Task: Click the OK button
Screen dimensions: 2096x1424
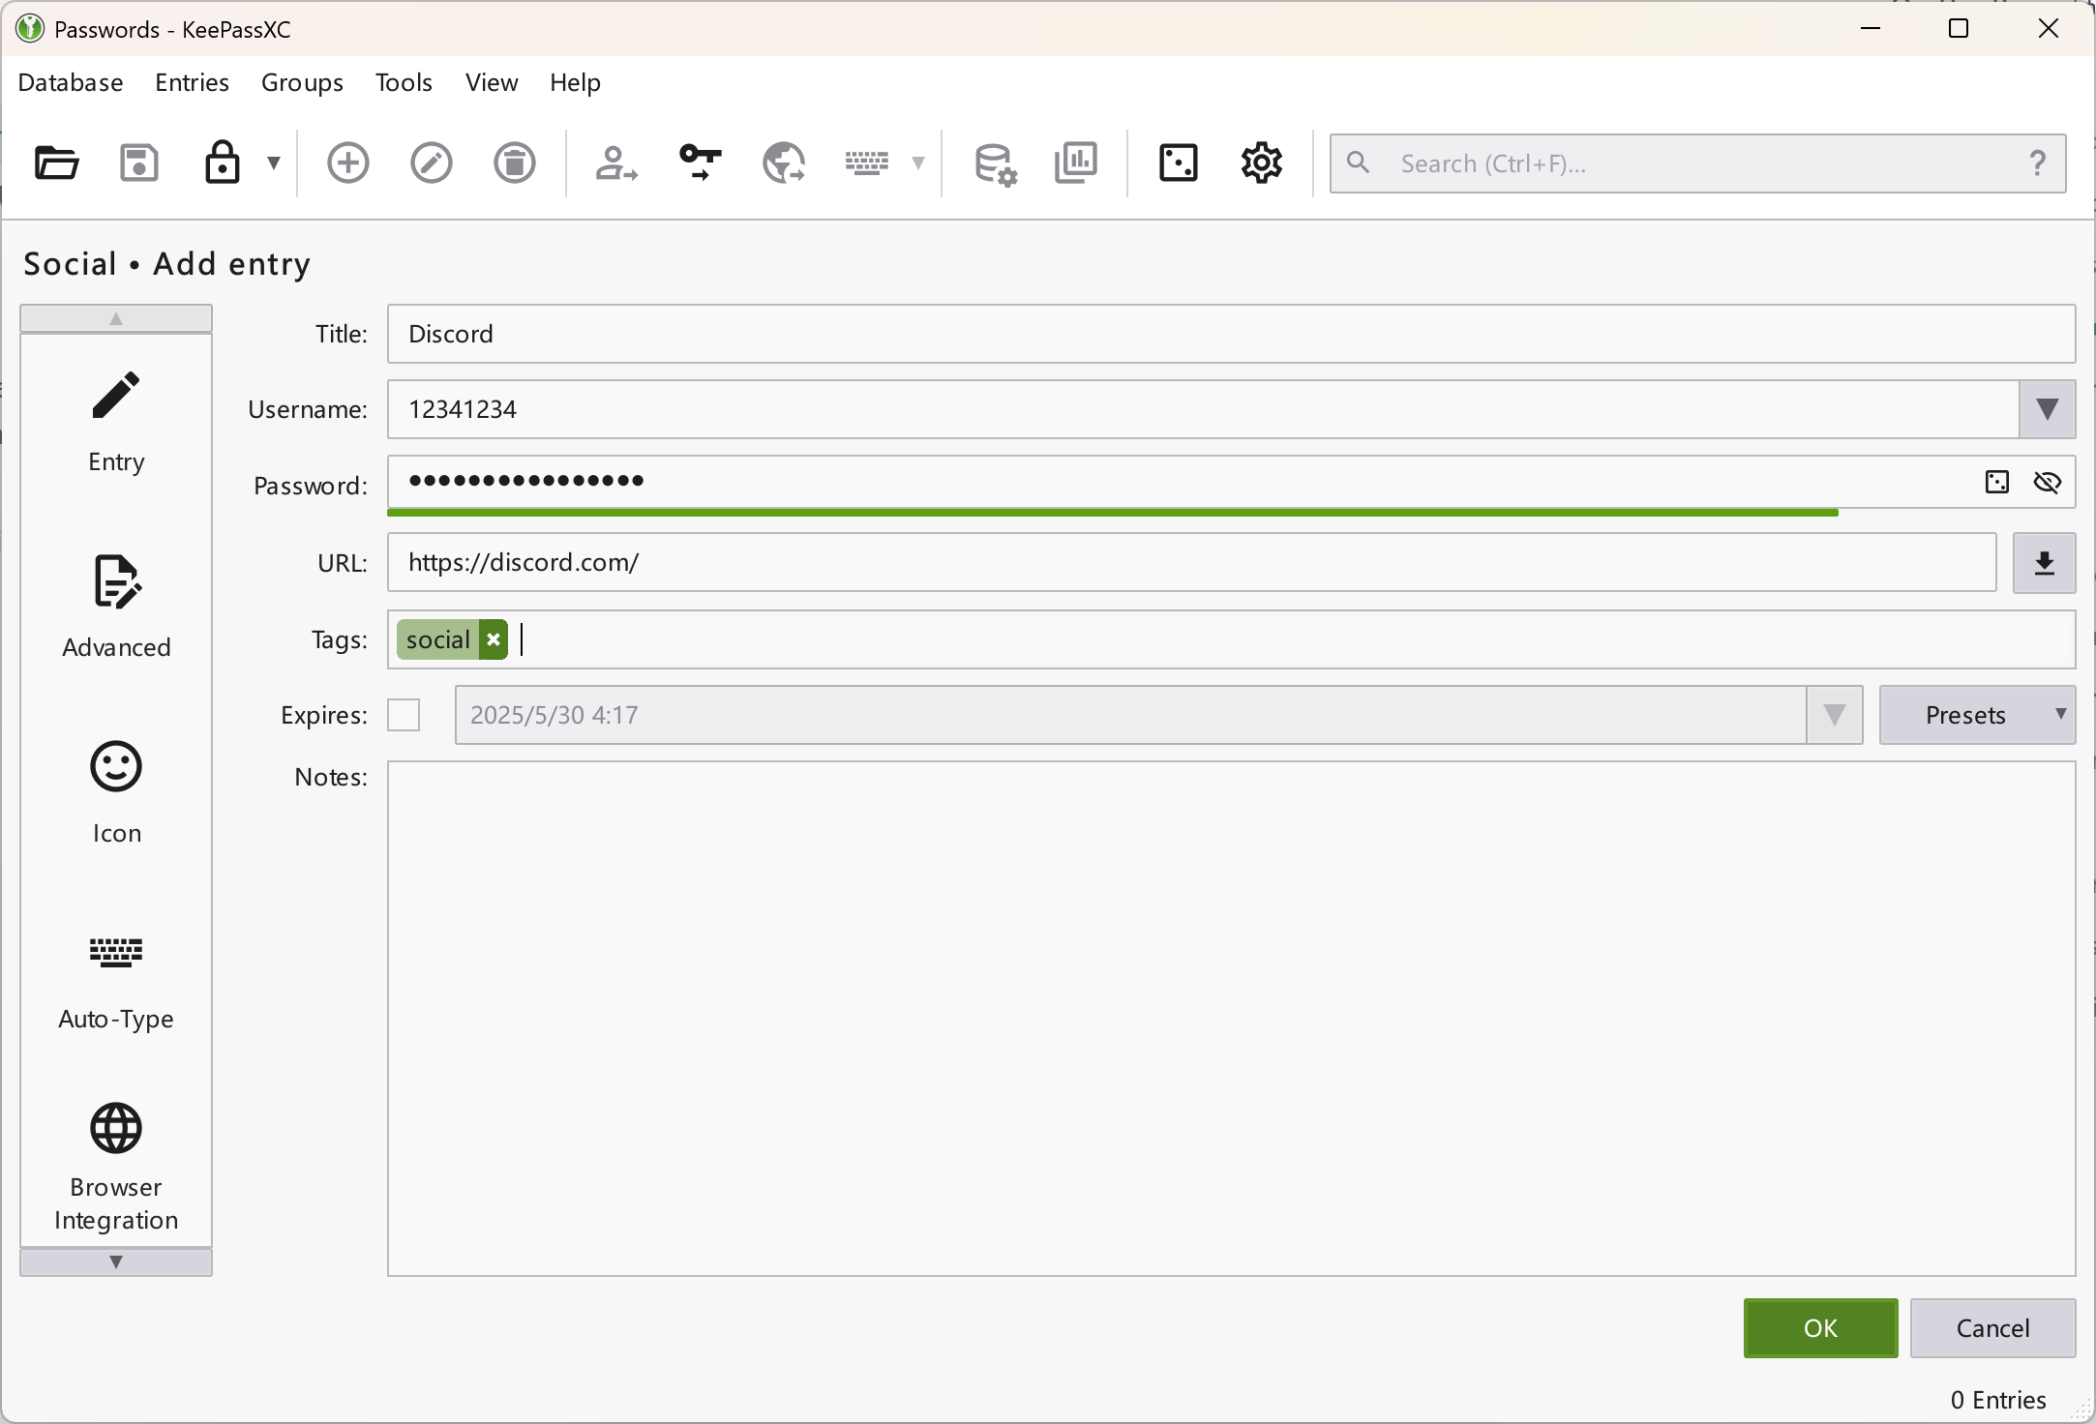Action: coord(1820,1328)
